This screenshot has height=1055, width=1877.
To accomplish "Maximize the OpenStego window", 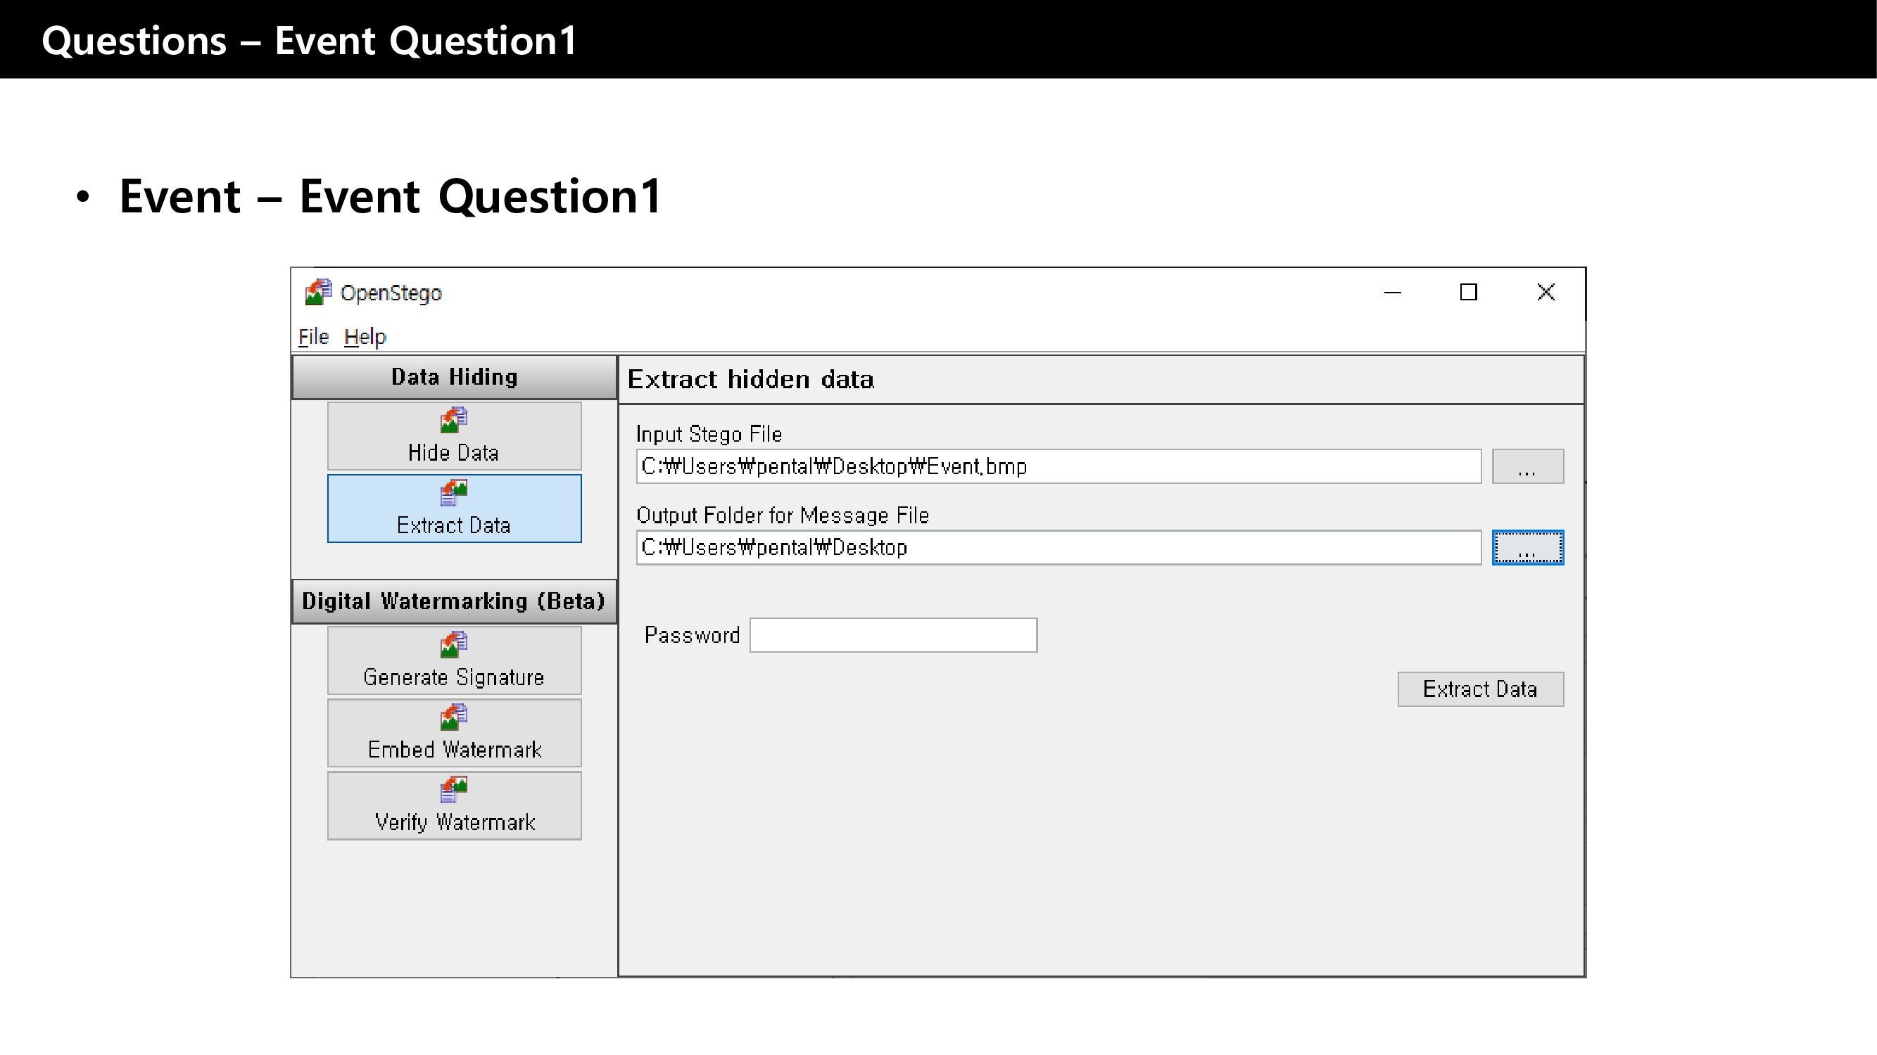I will pyautogui.click(x=1468, y=292).
